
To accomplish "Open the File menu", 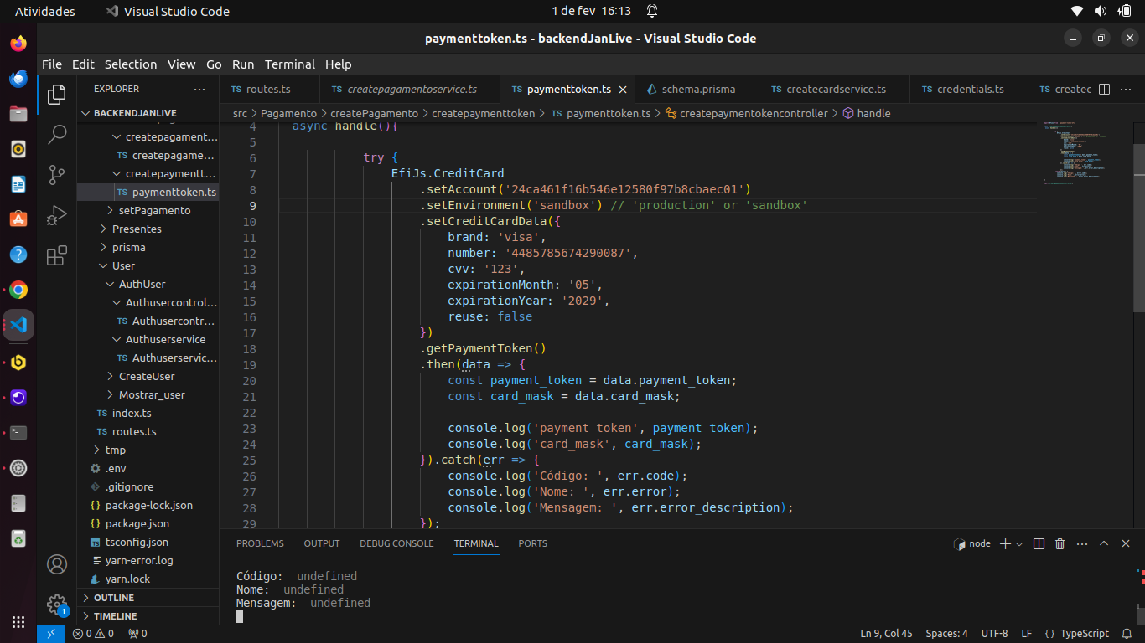I will click(52, 64).
